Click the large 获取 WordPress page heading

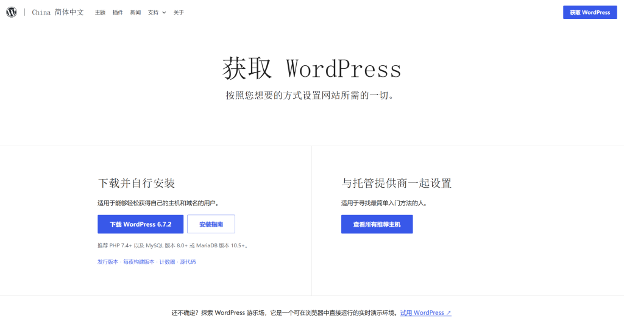click(311, 69)
